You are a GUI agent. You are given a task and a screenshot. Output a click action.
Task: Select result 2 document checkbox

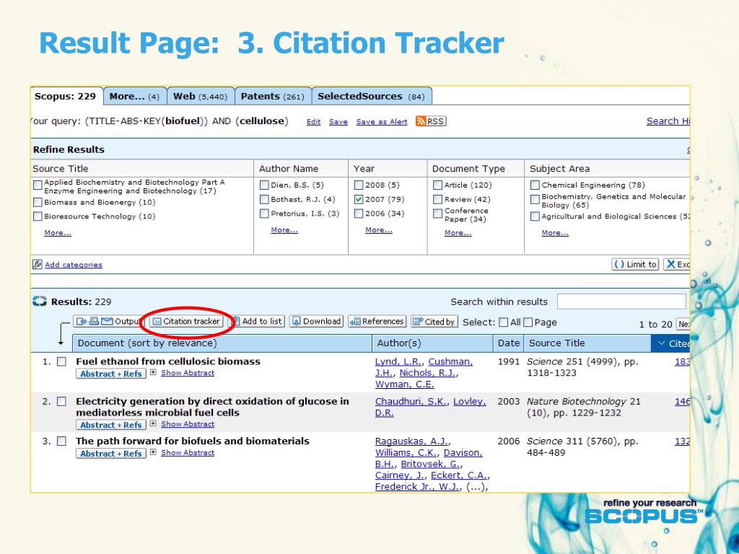(61, 401)
